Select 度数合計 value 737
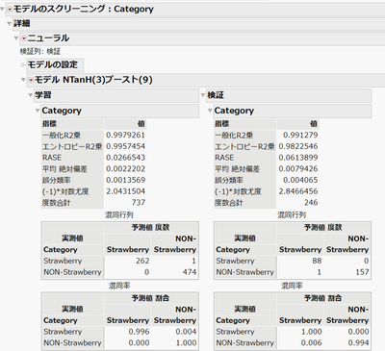Screen dimensions: 385x351 point(139,203)
